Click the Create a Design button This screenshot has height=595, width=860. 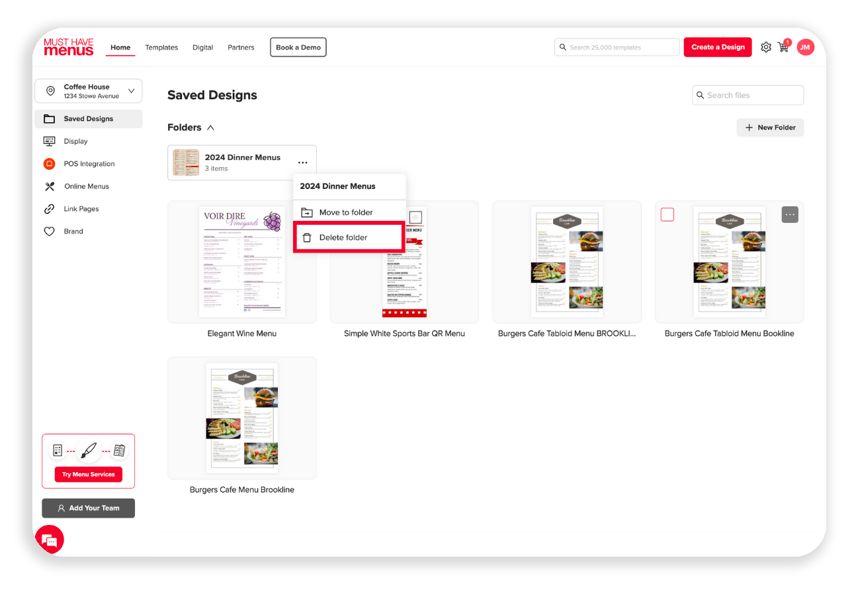[x=718, y=47]
